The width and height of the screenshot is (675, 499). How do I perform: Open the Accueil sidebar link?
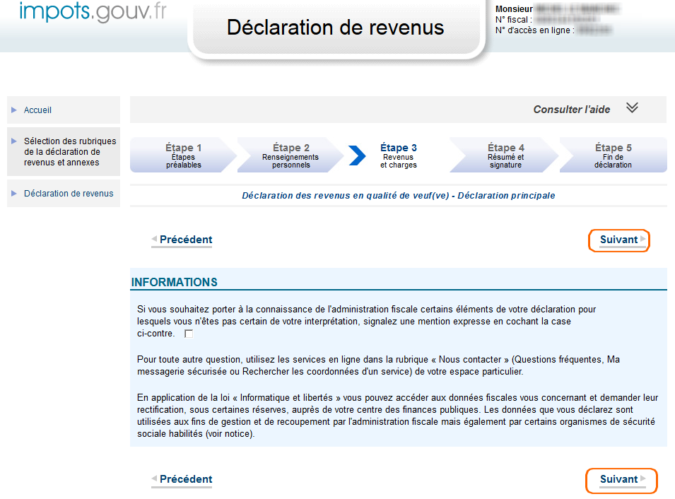(x=37, y=110)
